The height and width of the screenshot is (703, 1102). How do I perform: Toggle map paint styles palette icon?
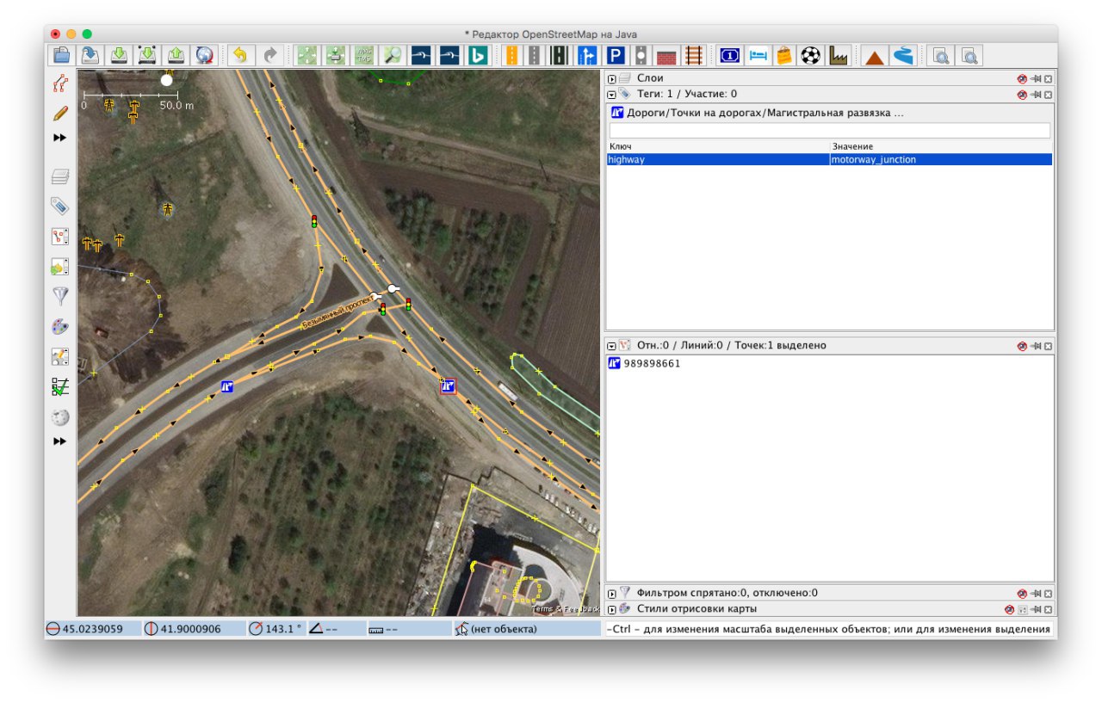pyautogui.click(x=60, y=327)
